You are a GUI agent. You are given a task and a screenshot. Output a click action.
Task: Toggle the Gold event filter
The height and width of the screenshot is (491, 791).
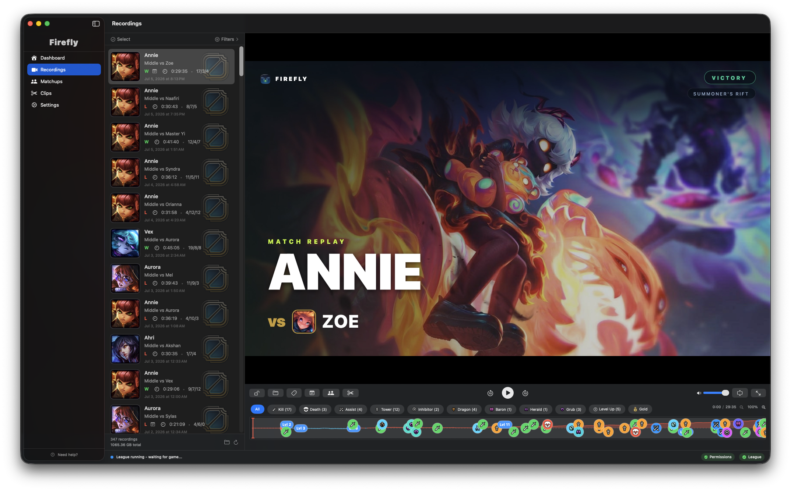640,409
